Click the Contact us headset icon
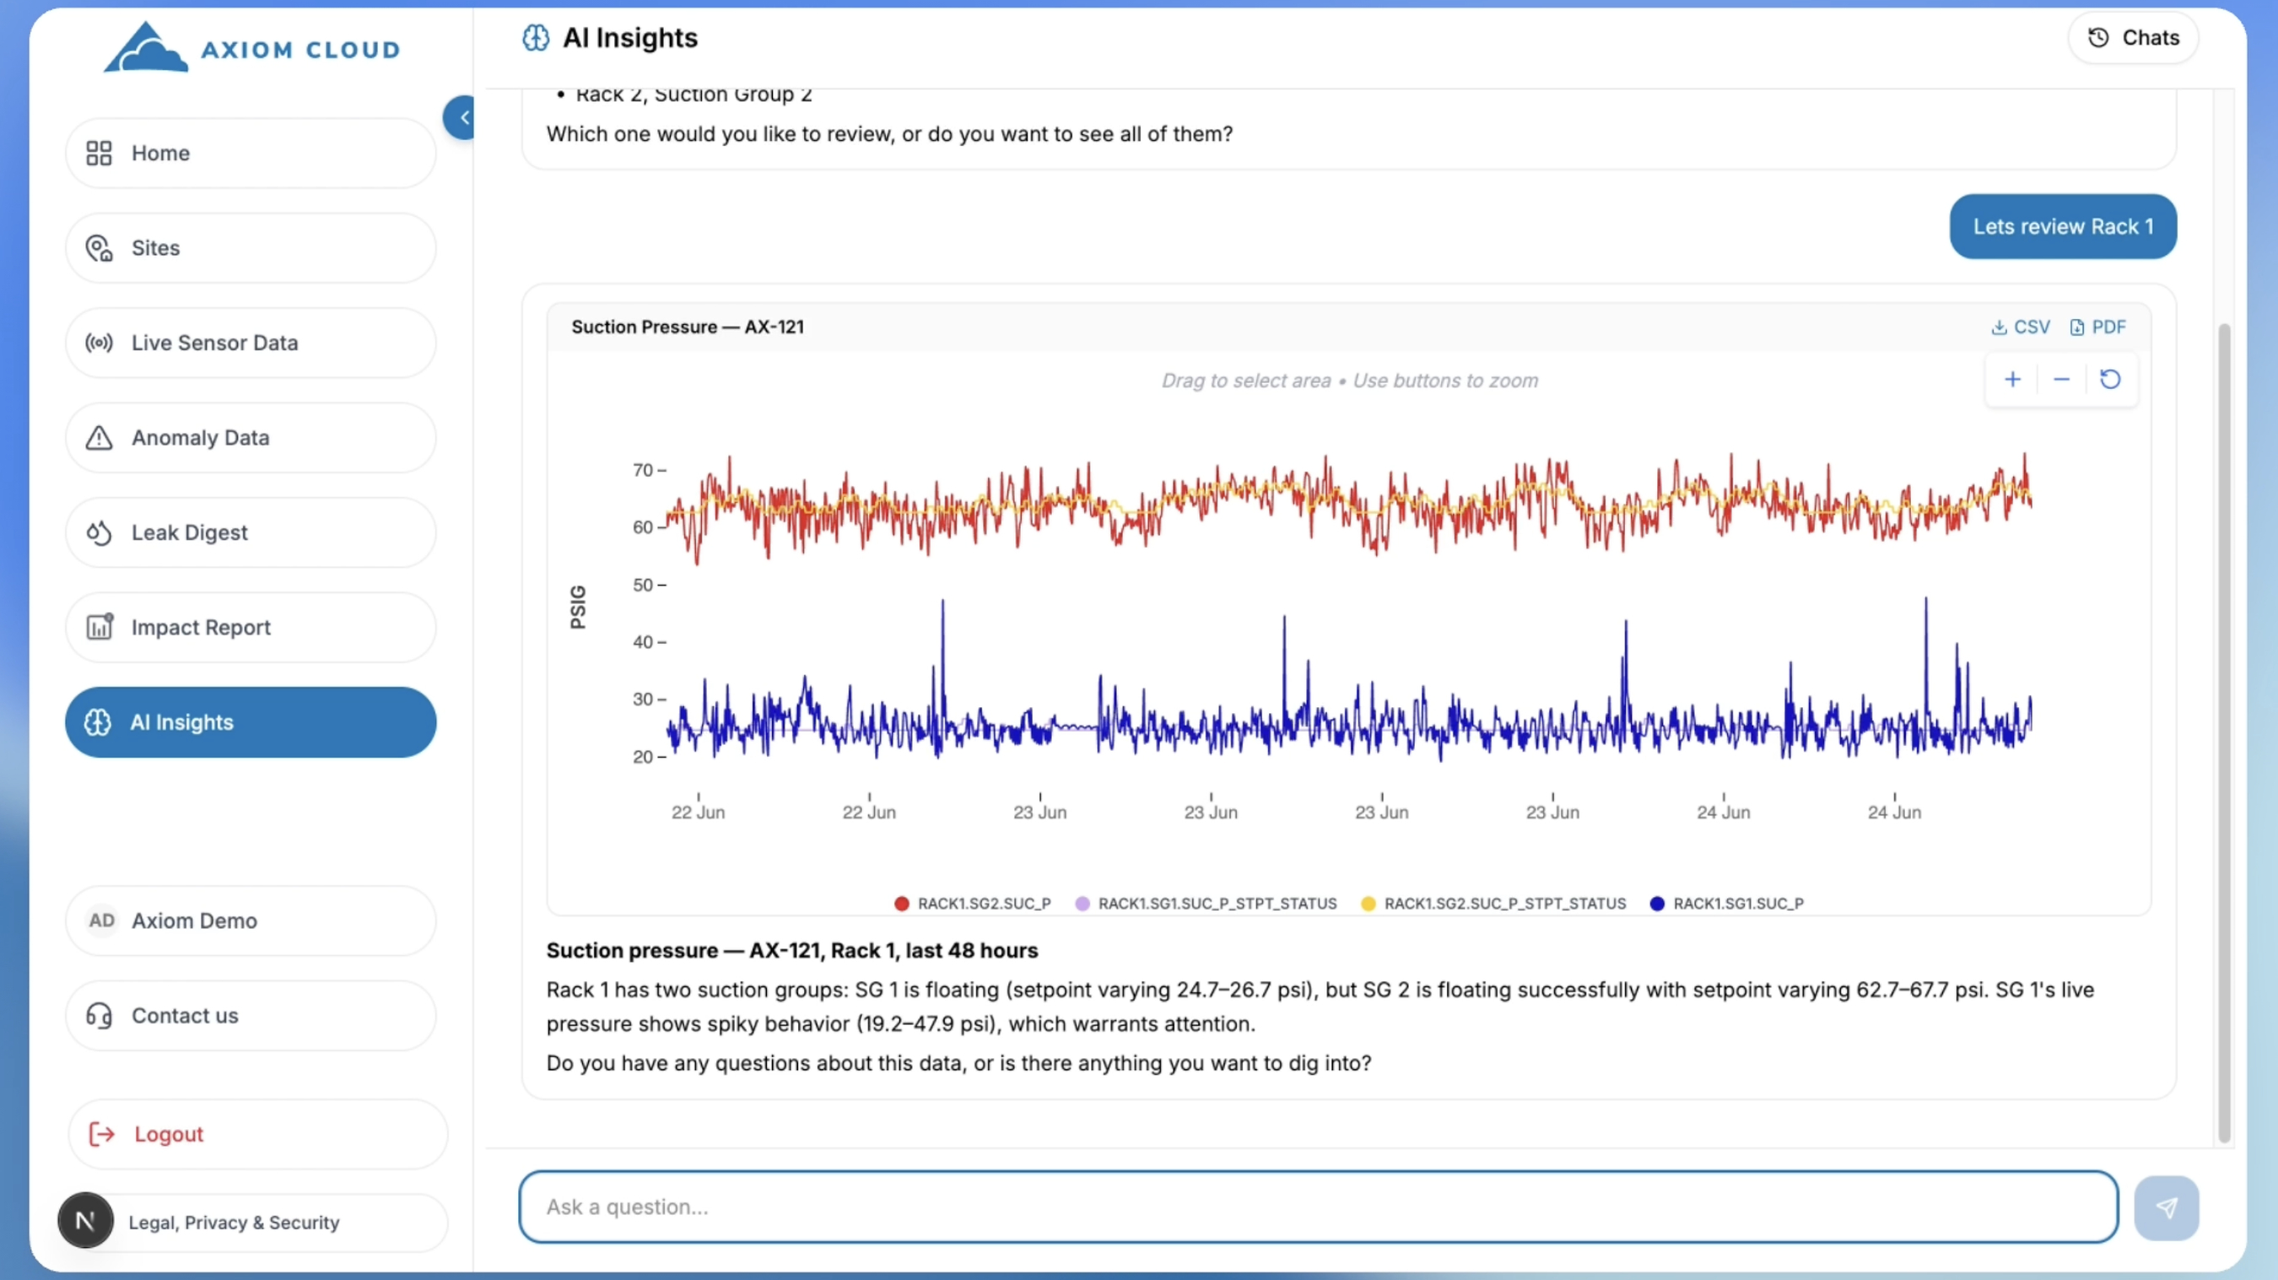 click(99, 1016)
